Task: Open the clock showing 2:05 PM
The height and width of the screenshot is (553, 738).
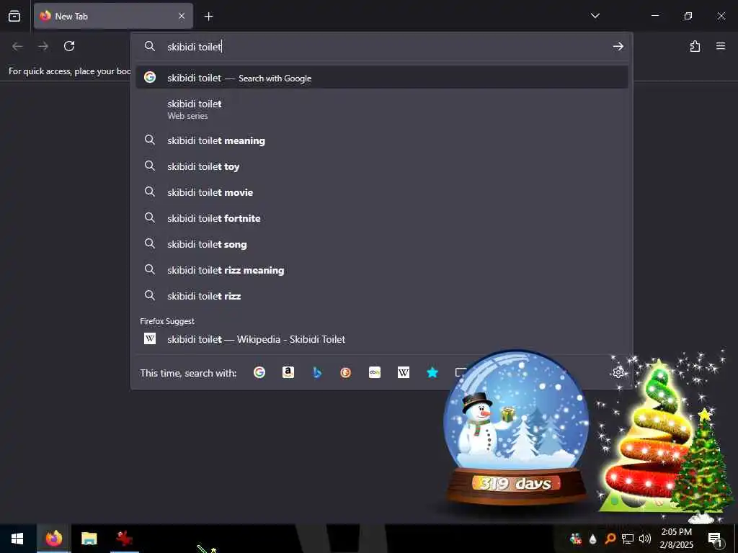Action: coord(676,539)
